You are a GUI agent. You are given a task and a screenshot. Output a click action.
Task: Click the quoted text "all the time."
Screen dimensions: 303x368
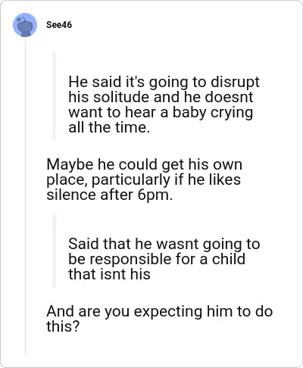tap(109, 127)
